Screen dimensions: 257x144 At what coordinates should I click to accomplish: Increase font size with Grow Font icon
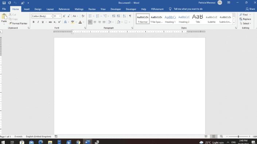click(x=64, y=16)
